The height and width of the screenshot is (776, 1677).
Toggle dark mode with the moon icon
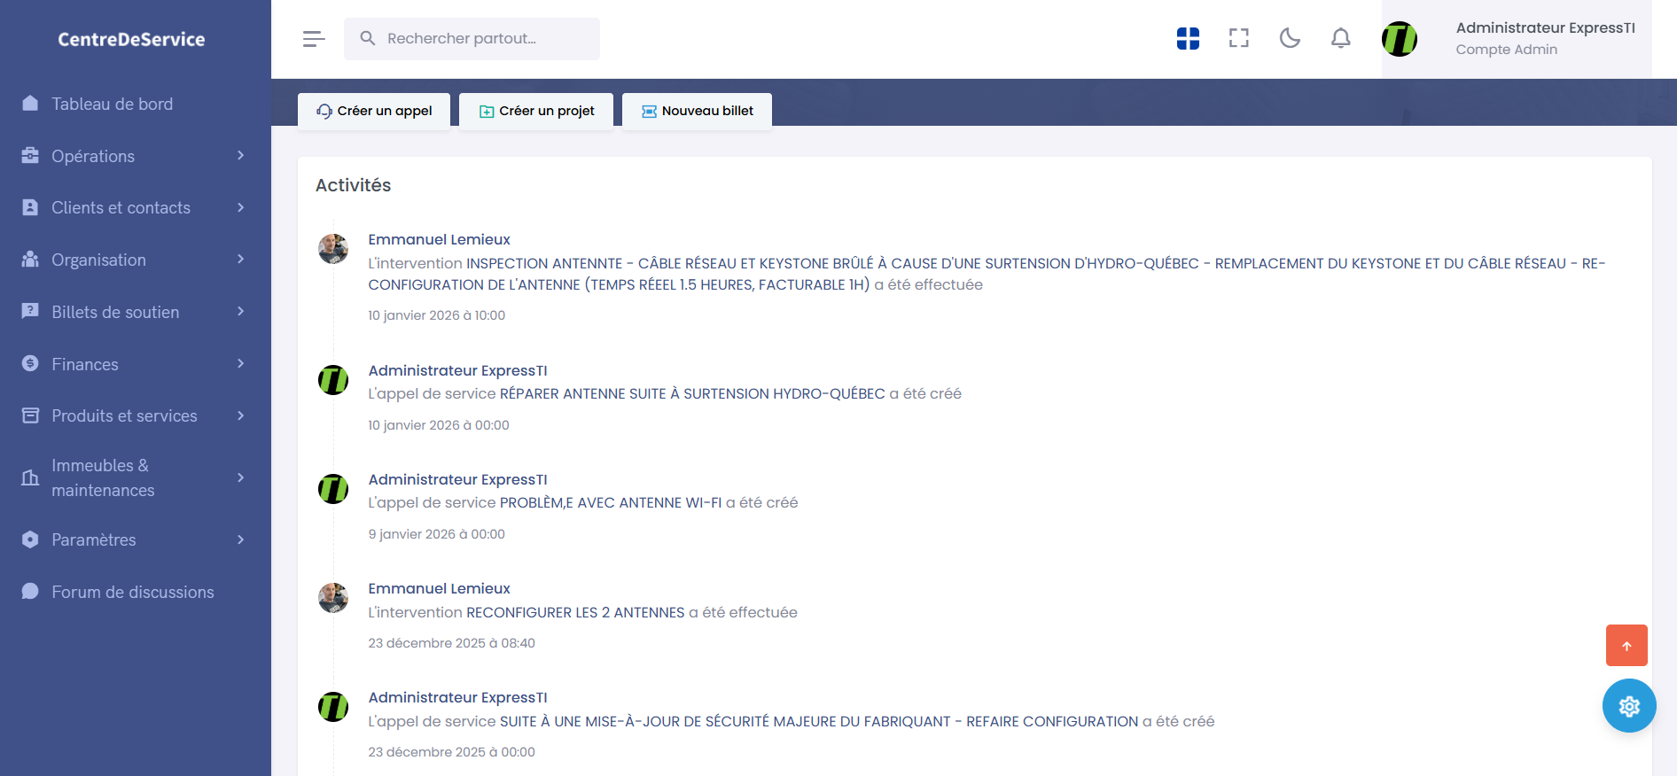point(1290,38)
